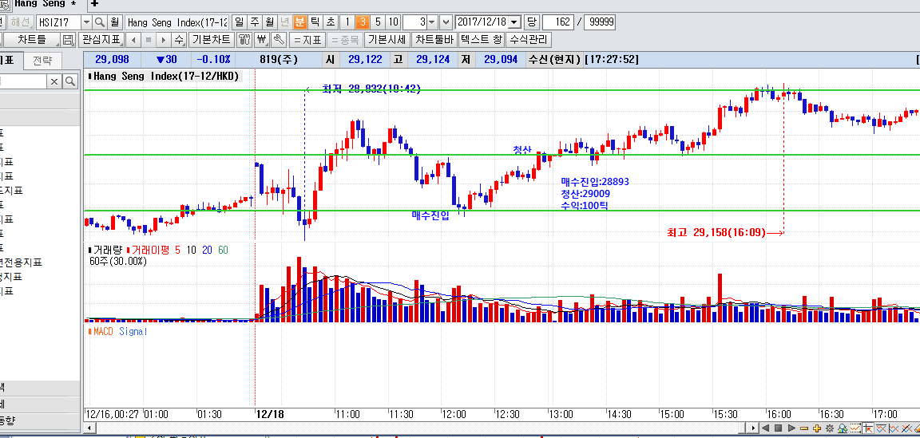
Task: Click the wrench configuration icon
Action: pos(280,40)
